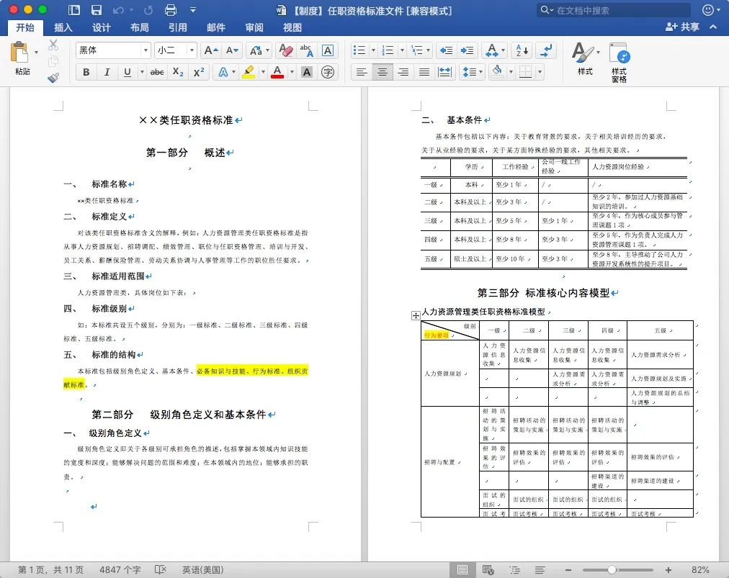
Task: Increase indent icon
Action: coord(468,50)
